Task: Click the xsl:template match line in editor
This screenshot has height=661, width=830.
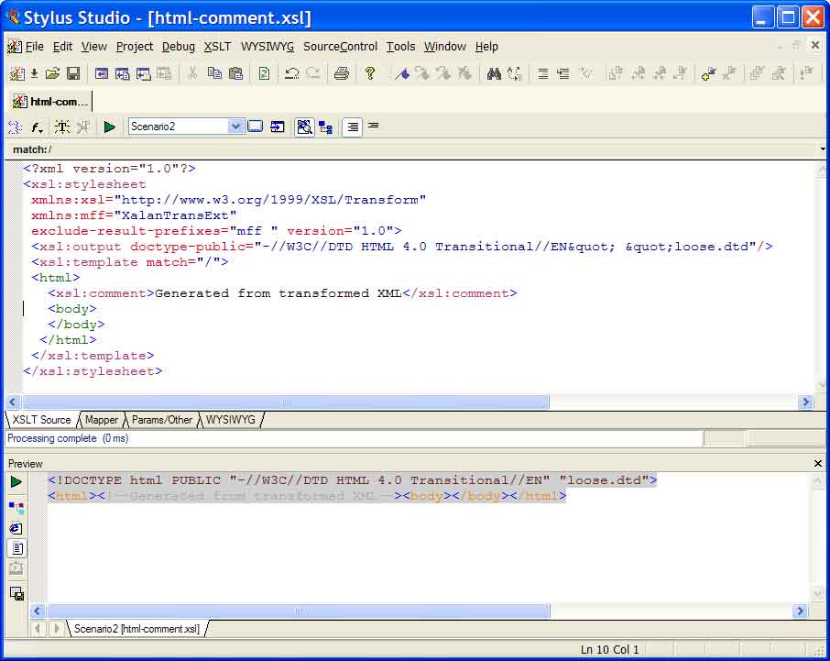Action: [130, 262]
